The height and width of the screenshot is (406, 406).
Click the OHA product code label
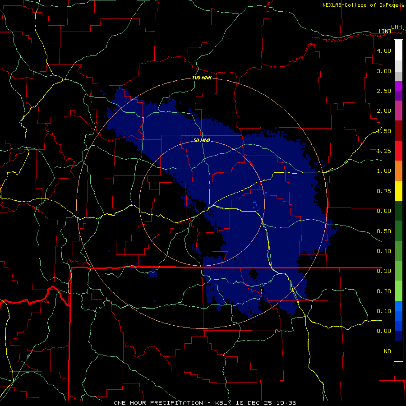[x=397, y=27]
